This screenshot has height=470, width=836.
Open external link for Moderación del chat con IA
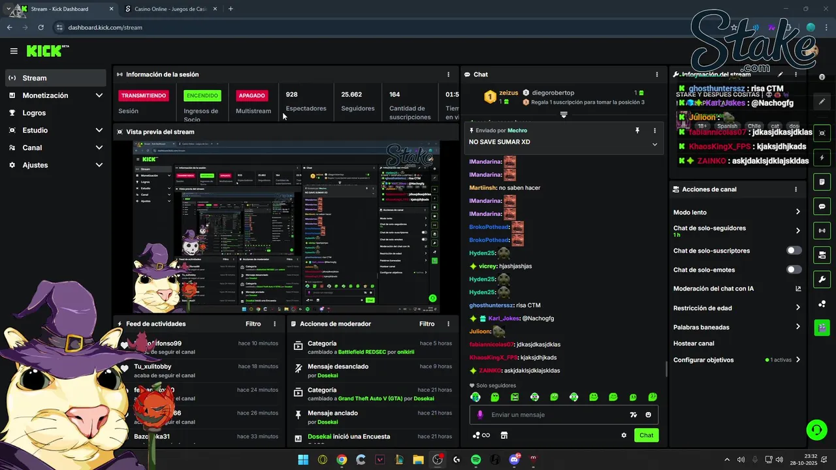pyautogui.click(x=798, y=289)
